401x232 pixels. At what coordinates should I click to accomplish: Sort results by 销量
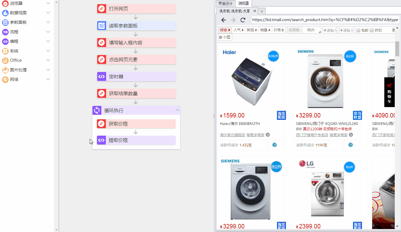click(265, 30)
